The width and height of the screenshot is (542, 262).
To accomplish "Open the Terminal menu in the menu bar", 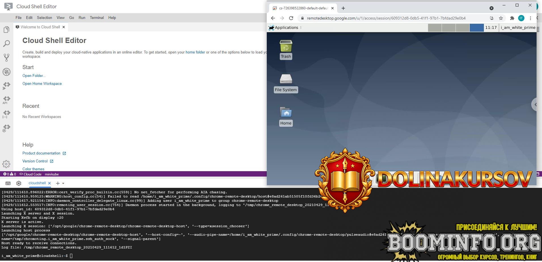I will pos(97,18).
